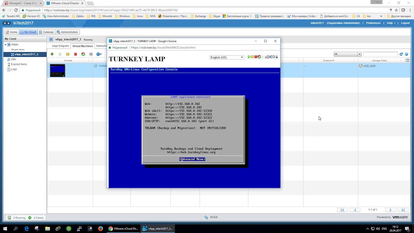
Task: Click the grey disc icon in VM toolbar
Action: click(x=91, y=54)
